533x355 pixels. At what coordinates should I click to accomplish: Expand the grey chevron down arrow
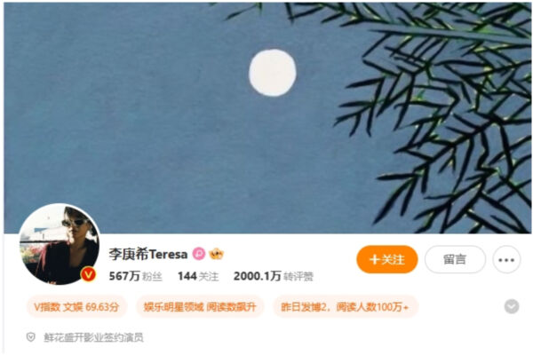coord(512,306)
